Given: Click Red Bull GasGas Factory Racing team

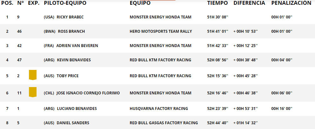Looking at the screenshot, I should click(x=164, y=123).
